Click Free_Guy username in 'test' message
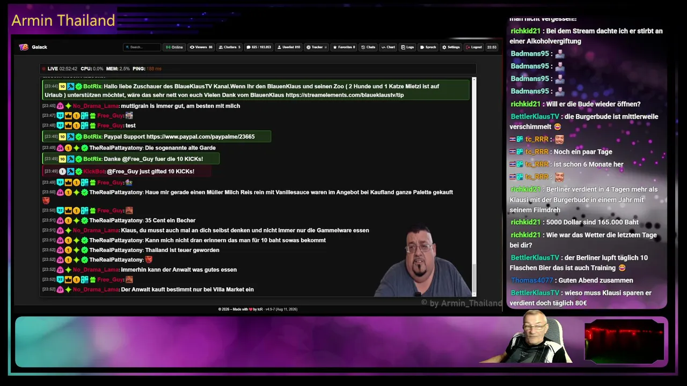 (110, 125)
